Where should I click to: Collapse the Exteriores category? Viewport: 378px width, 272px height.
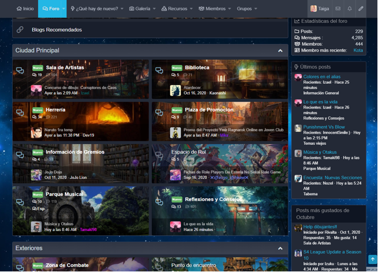point(280,249)
